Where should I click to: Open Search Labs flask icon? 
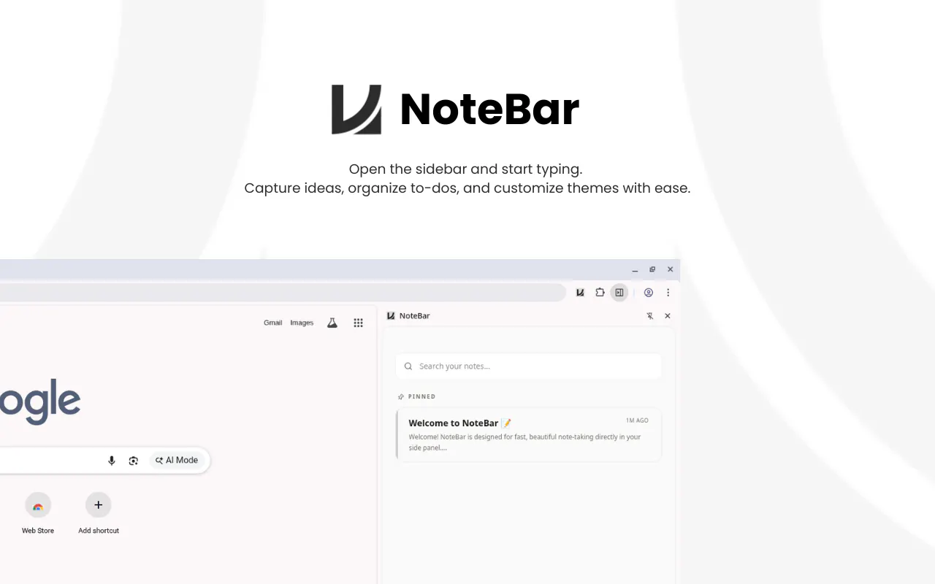tap(332, 323)
